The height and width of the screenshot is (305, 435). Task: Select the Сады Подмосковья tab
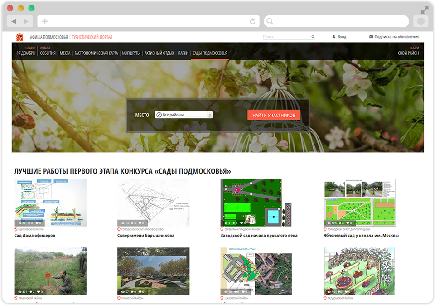point(210,53)
